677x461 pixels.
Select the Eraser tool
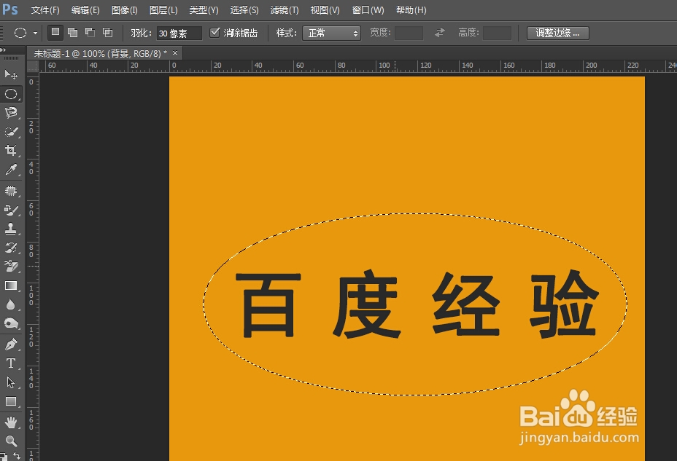11,267
